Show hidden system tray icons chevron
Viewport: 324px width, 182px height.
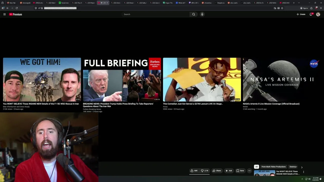click(302, 179)
